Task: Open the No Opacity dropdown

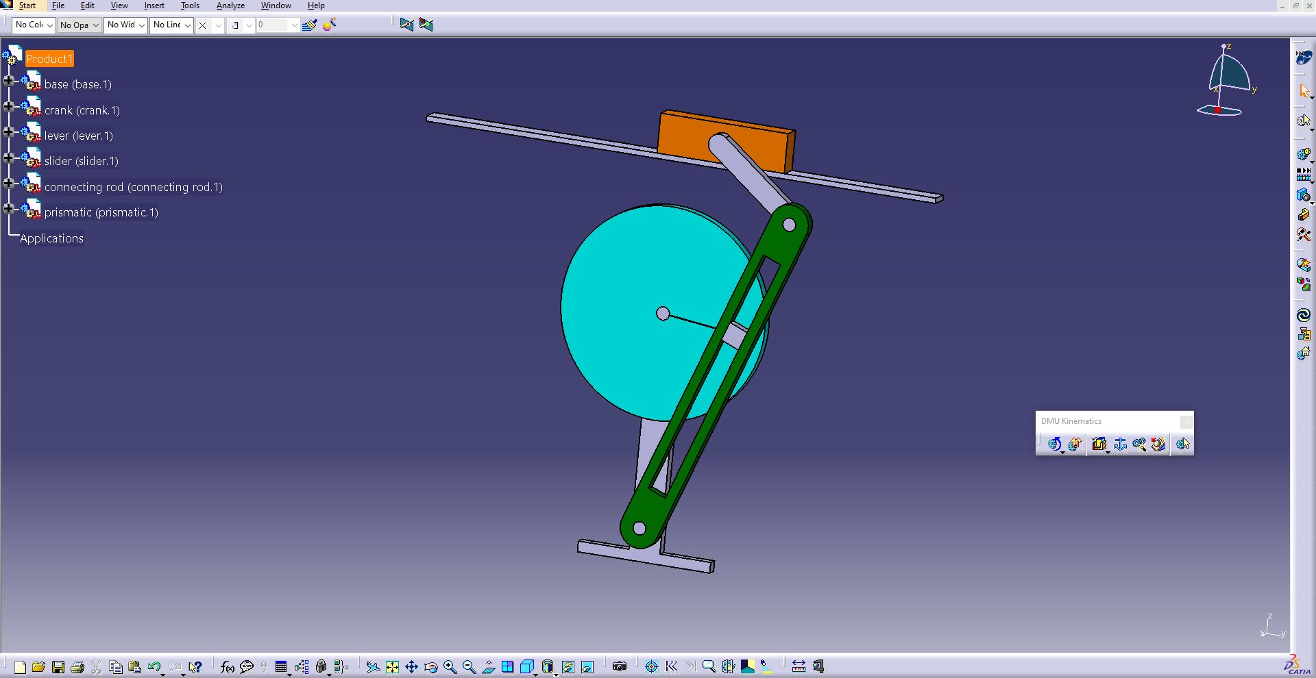Action: pyautogui.click(x=79, y=25)
